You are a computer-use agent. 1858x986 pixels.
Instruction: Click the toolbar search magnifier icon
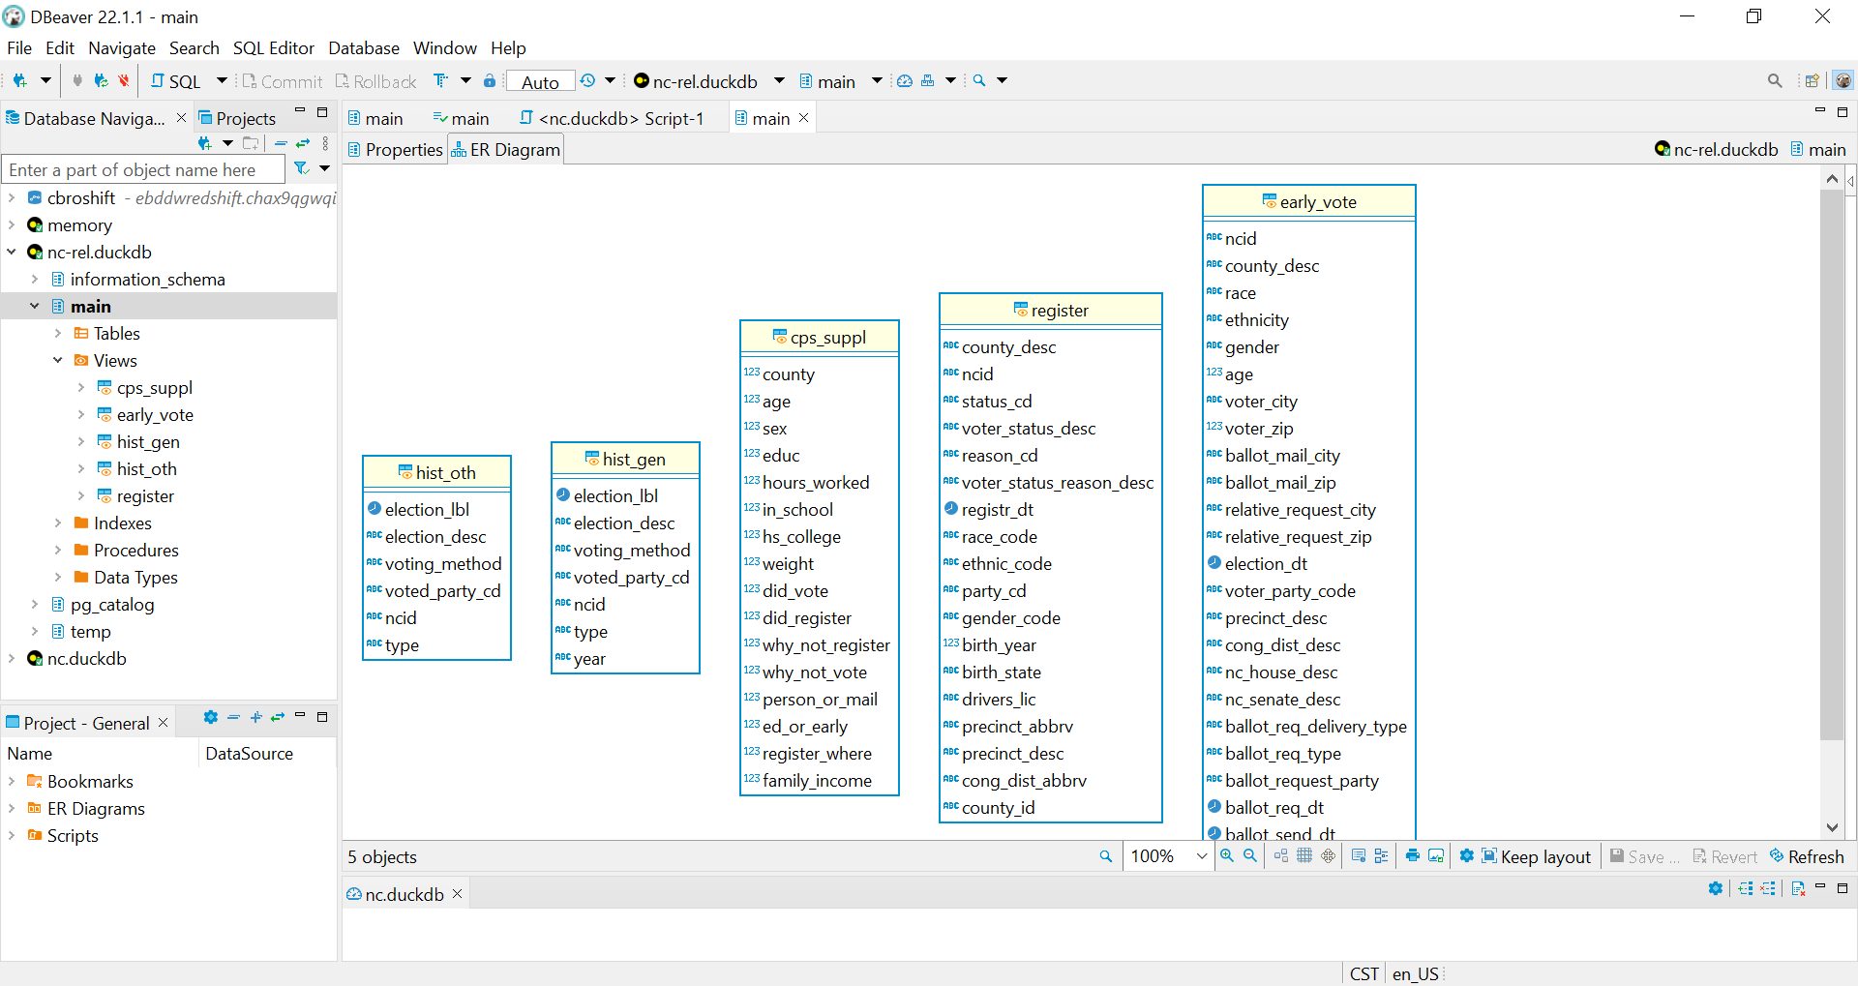[979, 81]
